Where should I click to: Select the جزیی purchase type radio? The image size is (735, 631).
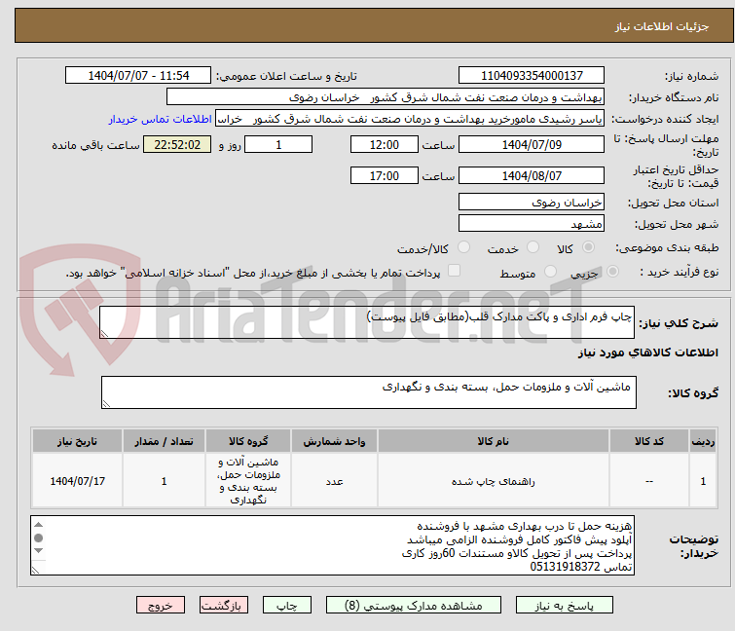coord(612,272)
